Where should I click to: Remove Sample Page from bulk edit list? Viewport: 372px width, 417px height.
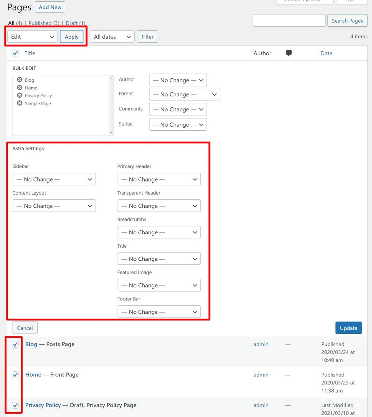coord(19,103)
